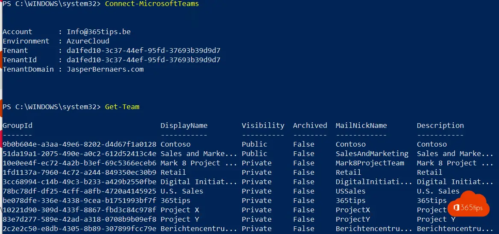The width and height of the screenshot is (499, 234).
Task: Select the Environment value AzureCloud
Action: coord(88,41)
